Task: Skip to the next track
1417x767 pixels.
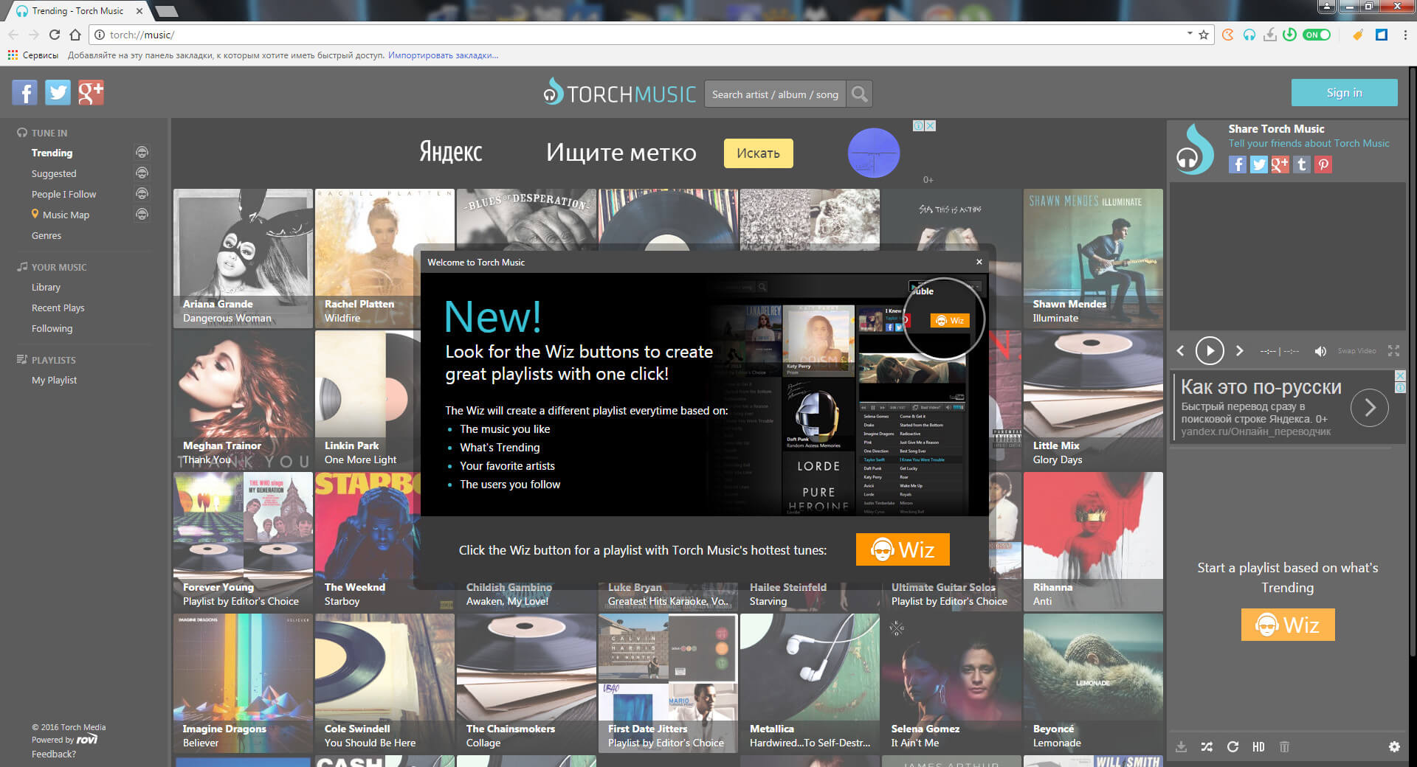Action: click(x=1240, y=351)
